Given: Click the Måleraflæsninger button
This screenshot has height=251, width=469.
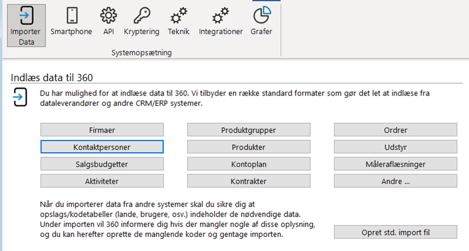Looking at the screenshot, I should [x=395, y=164].
